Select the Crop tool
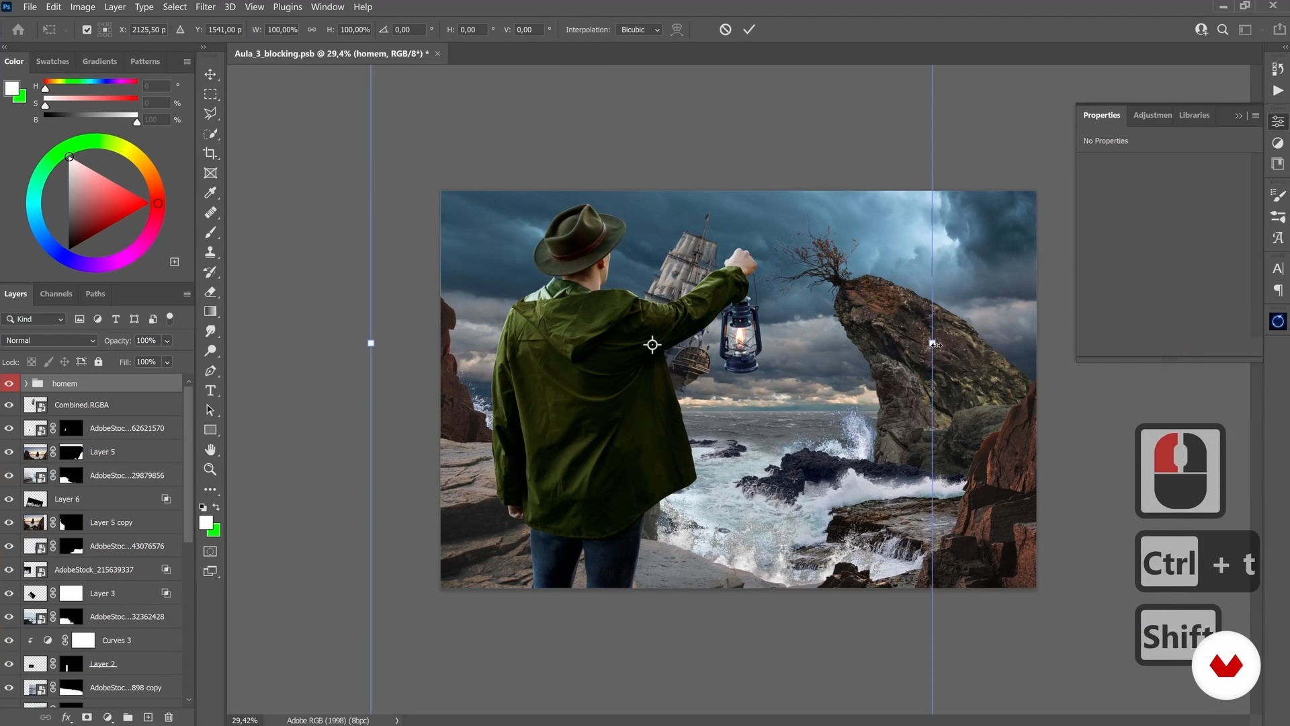The height and width of the screenshot is (726, 1290). click(210, 153)
